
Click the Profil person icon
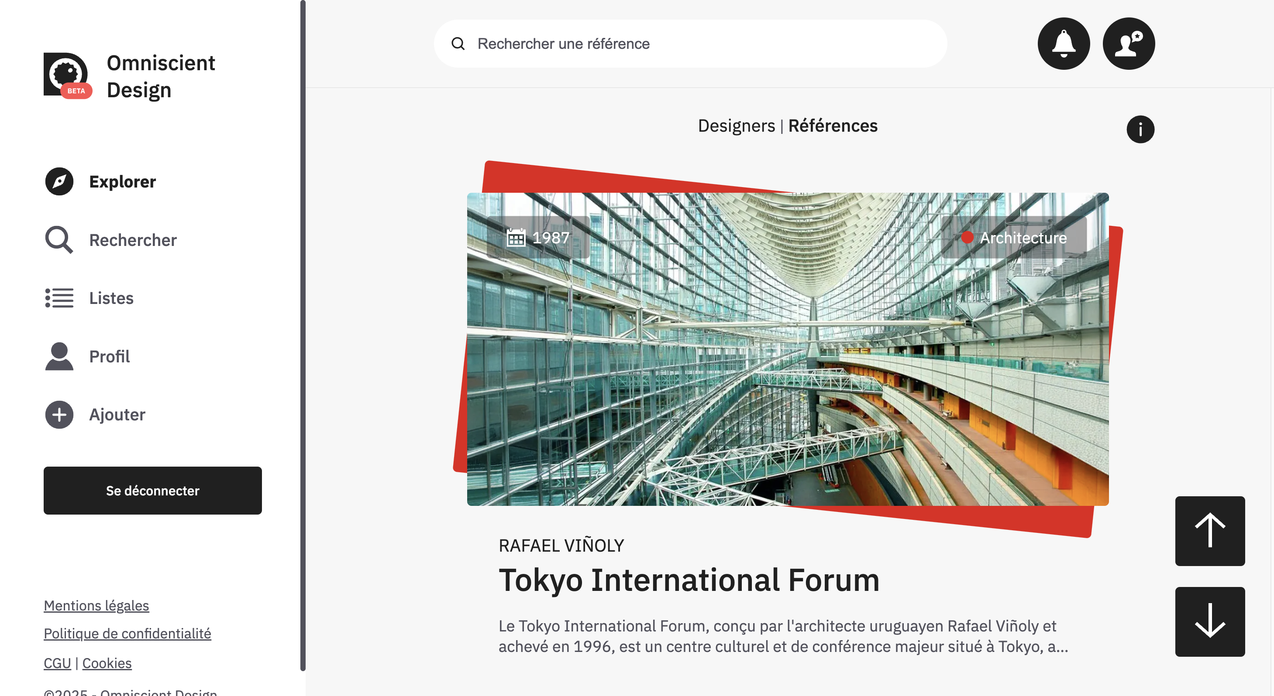coord(59,356)
